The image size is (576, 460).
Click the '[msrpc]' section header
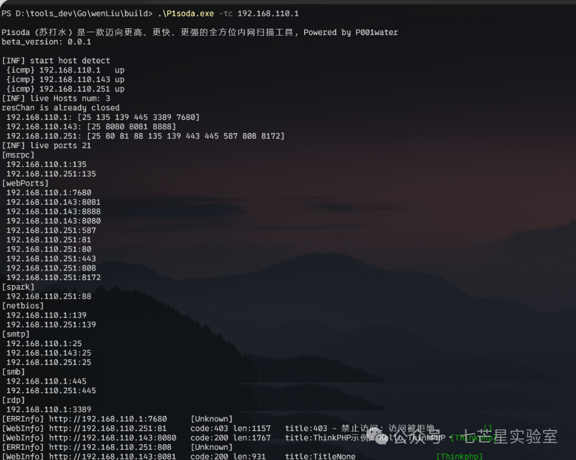(x=18, y=155)
